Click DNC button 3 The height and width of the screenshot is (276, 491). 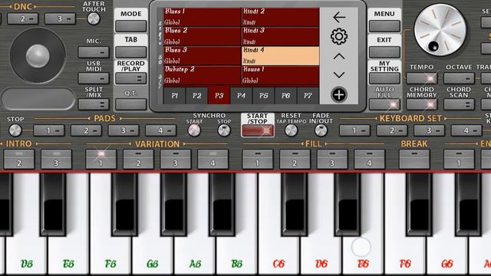coord(60,18)
